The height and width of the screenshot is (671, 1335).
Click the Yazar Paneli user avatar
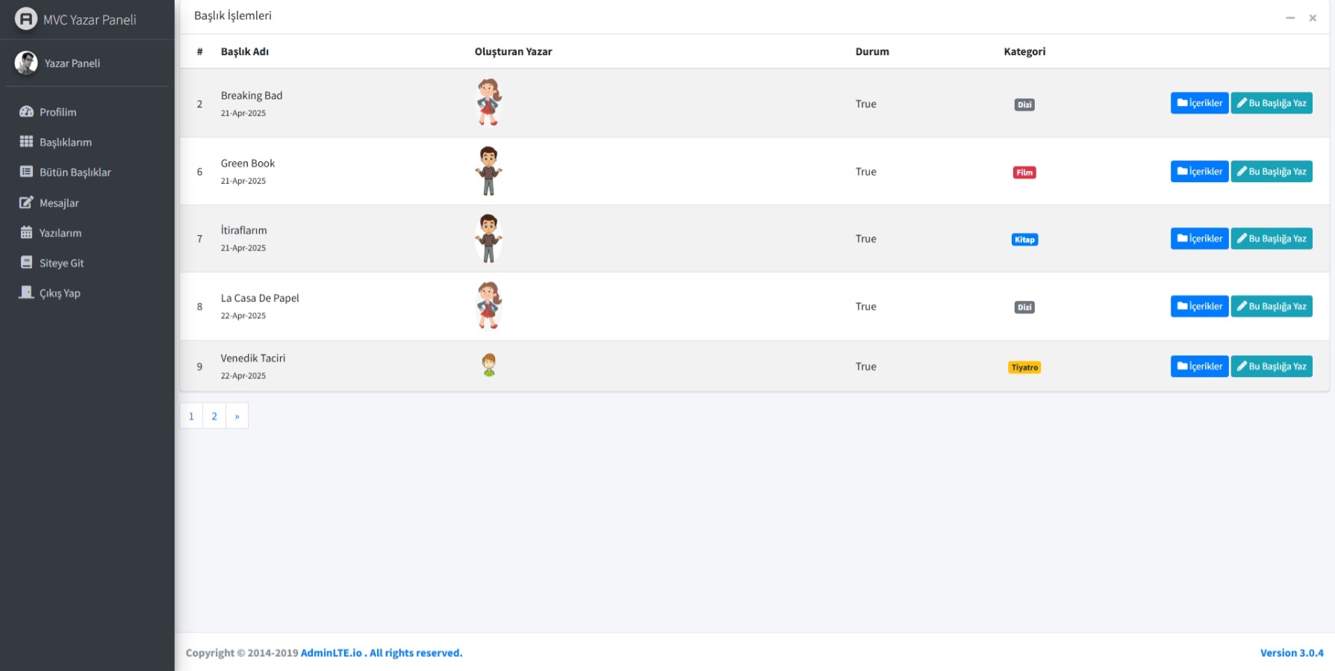pyautogui.click(x=26, y=63)
